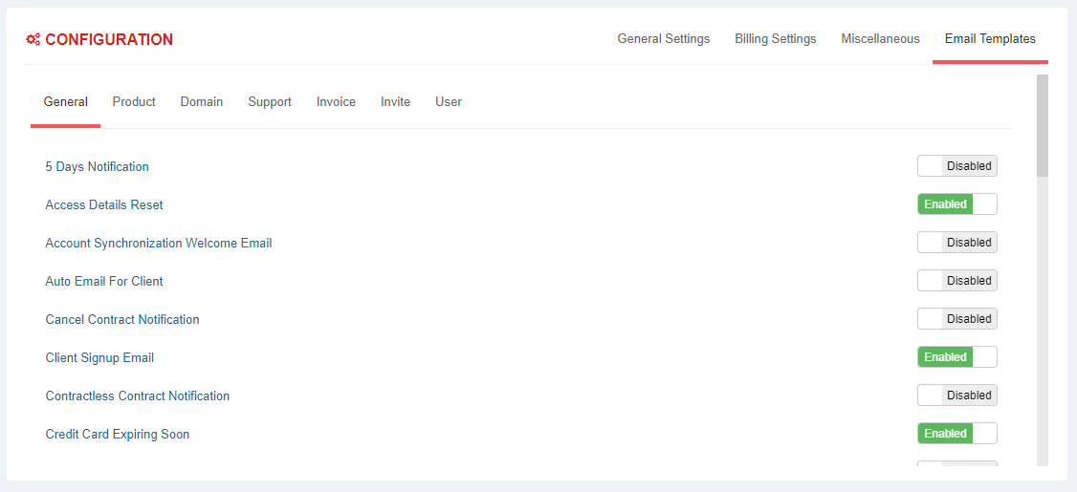Open Cancel Contract Notification template
The height and width of the screenshot is (492, 1077).
pyautogui.click(x=122, y=320)
